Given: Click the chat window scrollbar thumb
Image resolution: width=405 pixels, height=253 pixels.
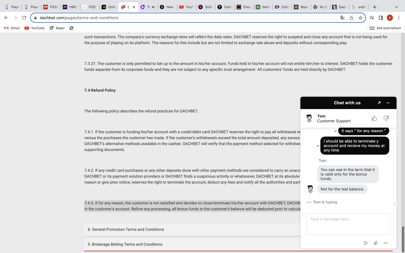Looking at the screenshot, I should pyautogui.click(x=394, y=204).
